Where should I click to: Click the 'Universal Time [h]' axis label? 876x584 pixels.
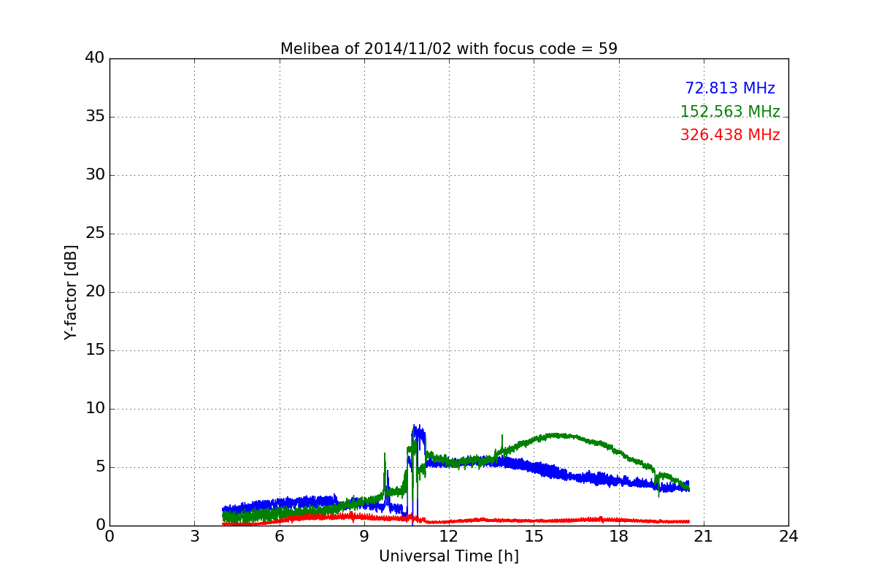449,556
